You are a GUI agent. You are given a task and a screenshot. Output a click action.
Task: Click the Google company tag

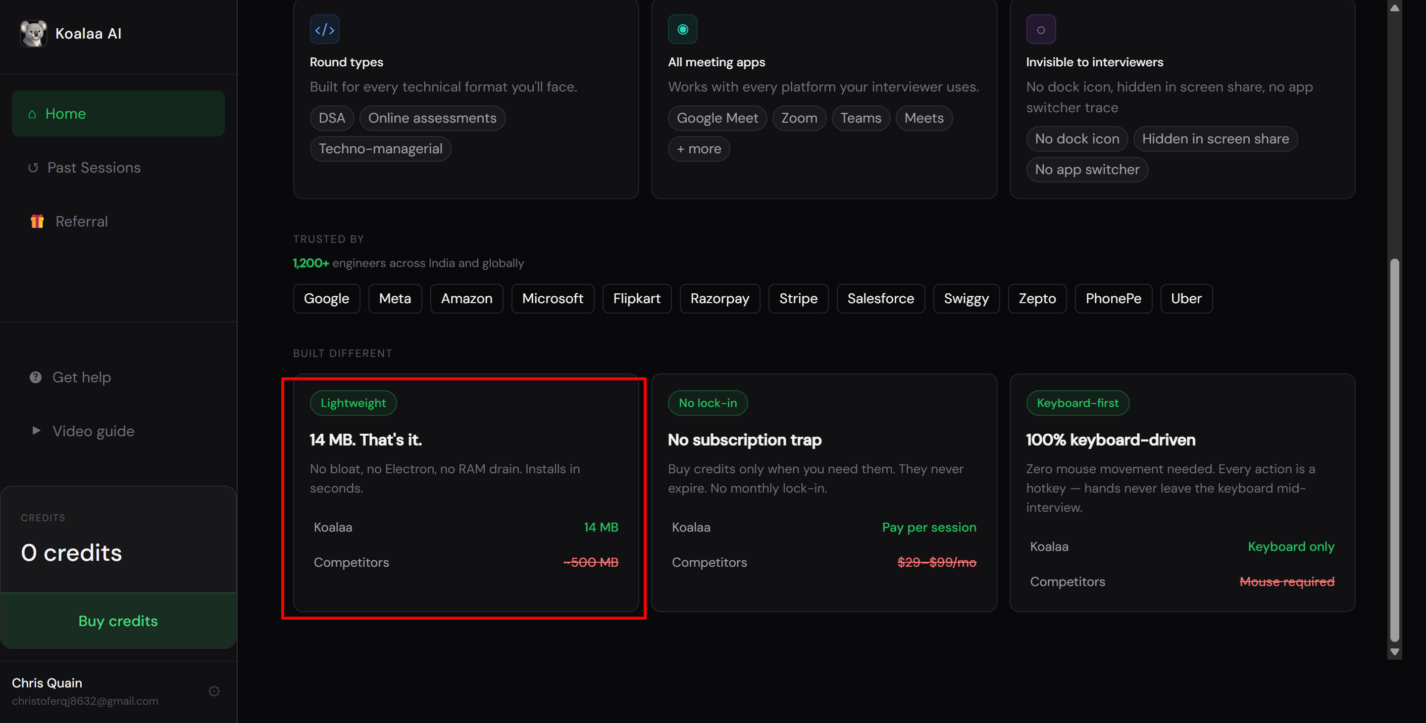click(x=326, y=299)
